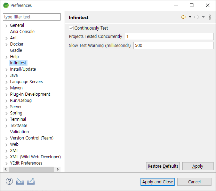Expand the XML (Wild Web Developer) node
216x191 pixels.
click(x=6, y=157)
